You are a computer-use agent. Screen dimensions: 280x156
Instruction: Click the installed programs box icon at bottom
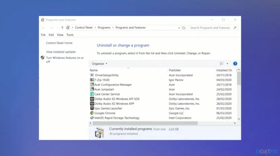pyautogui.click(x=99, y=133)
